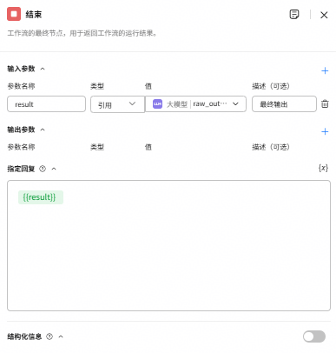Screen dimensions: 336x353
Task: Click 描述（可选）header under 输入参数
Action: pyautogui.click(x=271, y=86)
